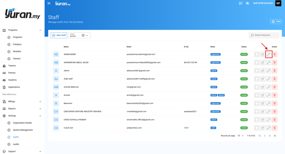Clear the active status filter
This screenshot has width=285, height=154.
(83, 35)
